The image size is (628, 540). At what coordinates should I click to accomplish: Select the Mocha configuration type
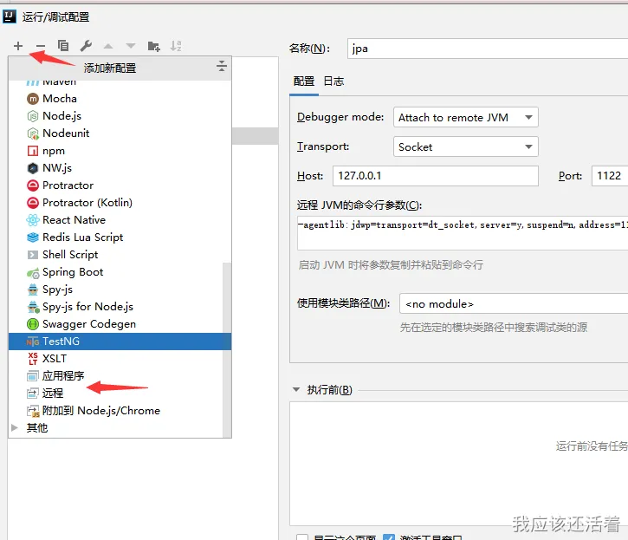point(120,99)
